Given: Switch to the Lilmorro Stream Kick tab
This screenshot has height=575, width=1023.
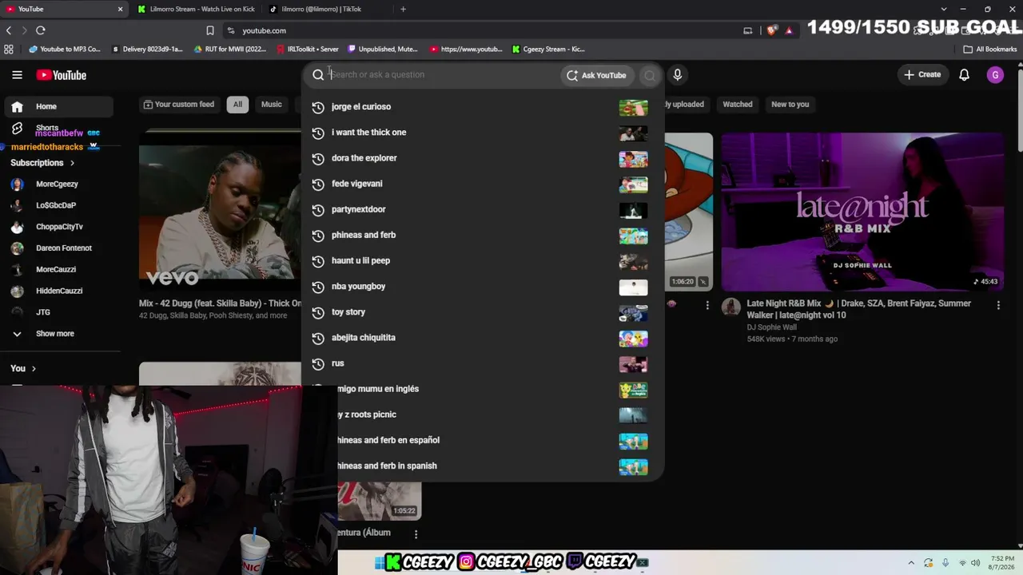Looking at the screenshot, I should (196, 9).
